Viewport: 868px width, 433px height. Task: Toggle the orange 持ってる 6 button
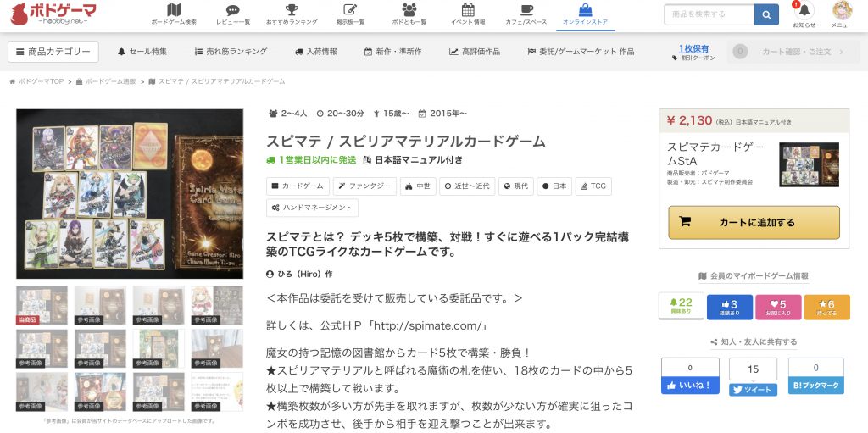pyautogui.click(x=827, y=308)
